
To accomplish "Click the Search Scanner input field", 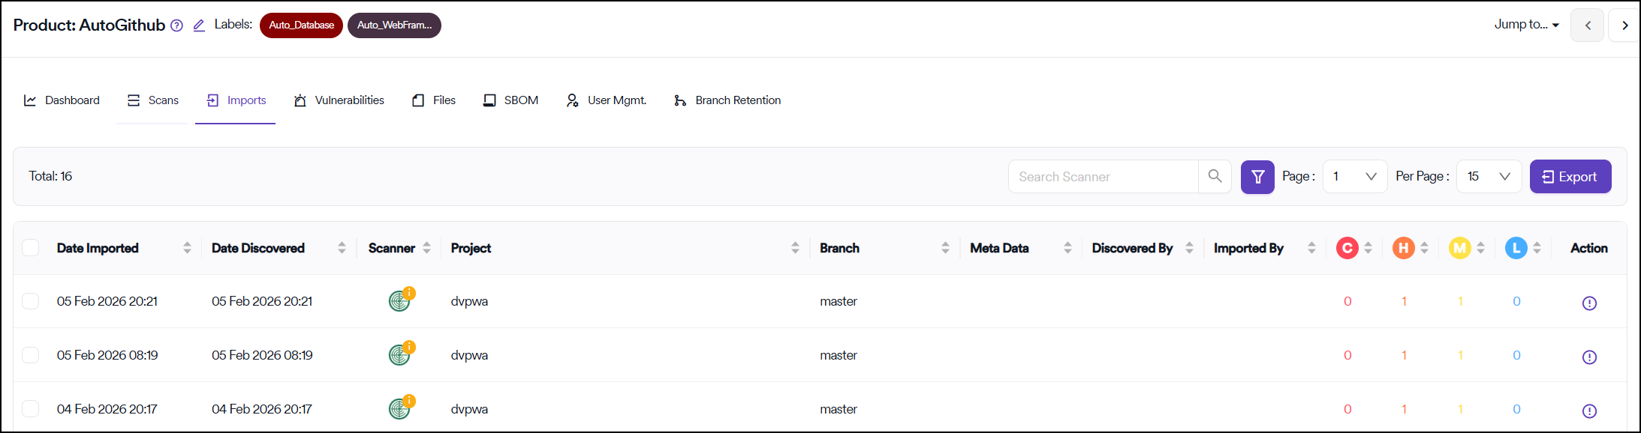I will click(1103, 177).
